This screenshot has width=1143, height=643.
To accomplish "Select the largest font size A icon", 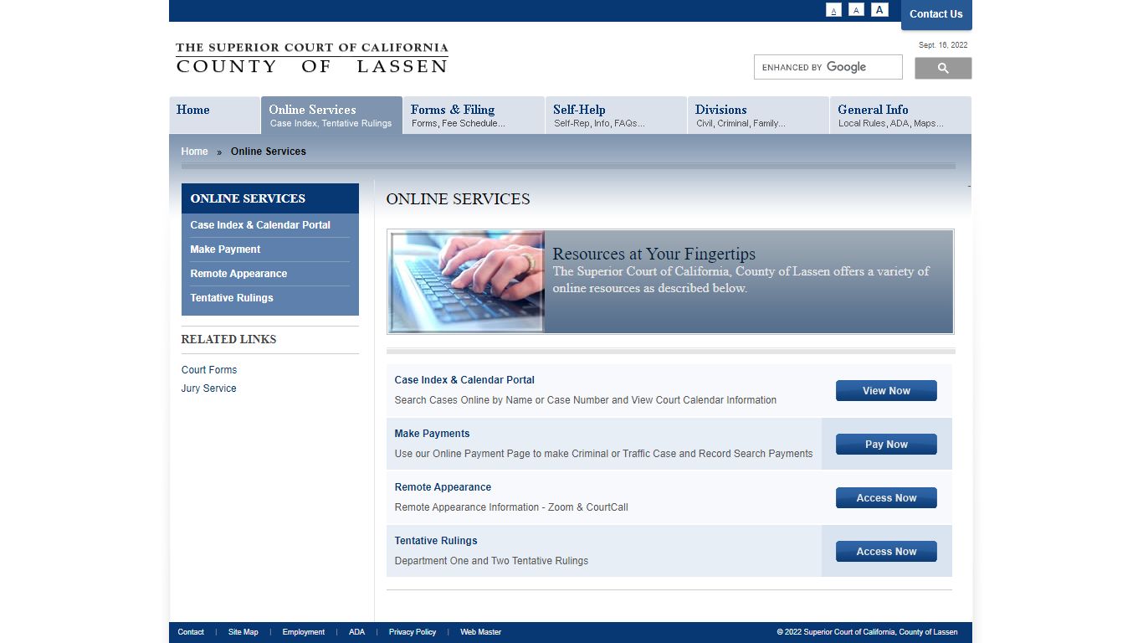I will 879,10.
